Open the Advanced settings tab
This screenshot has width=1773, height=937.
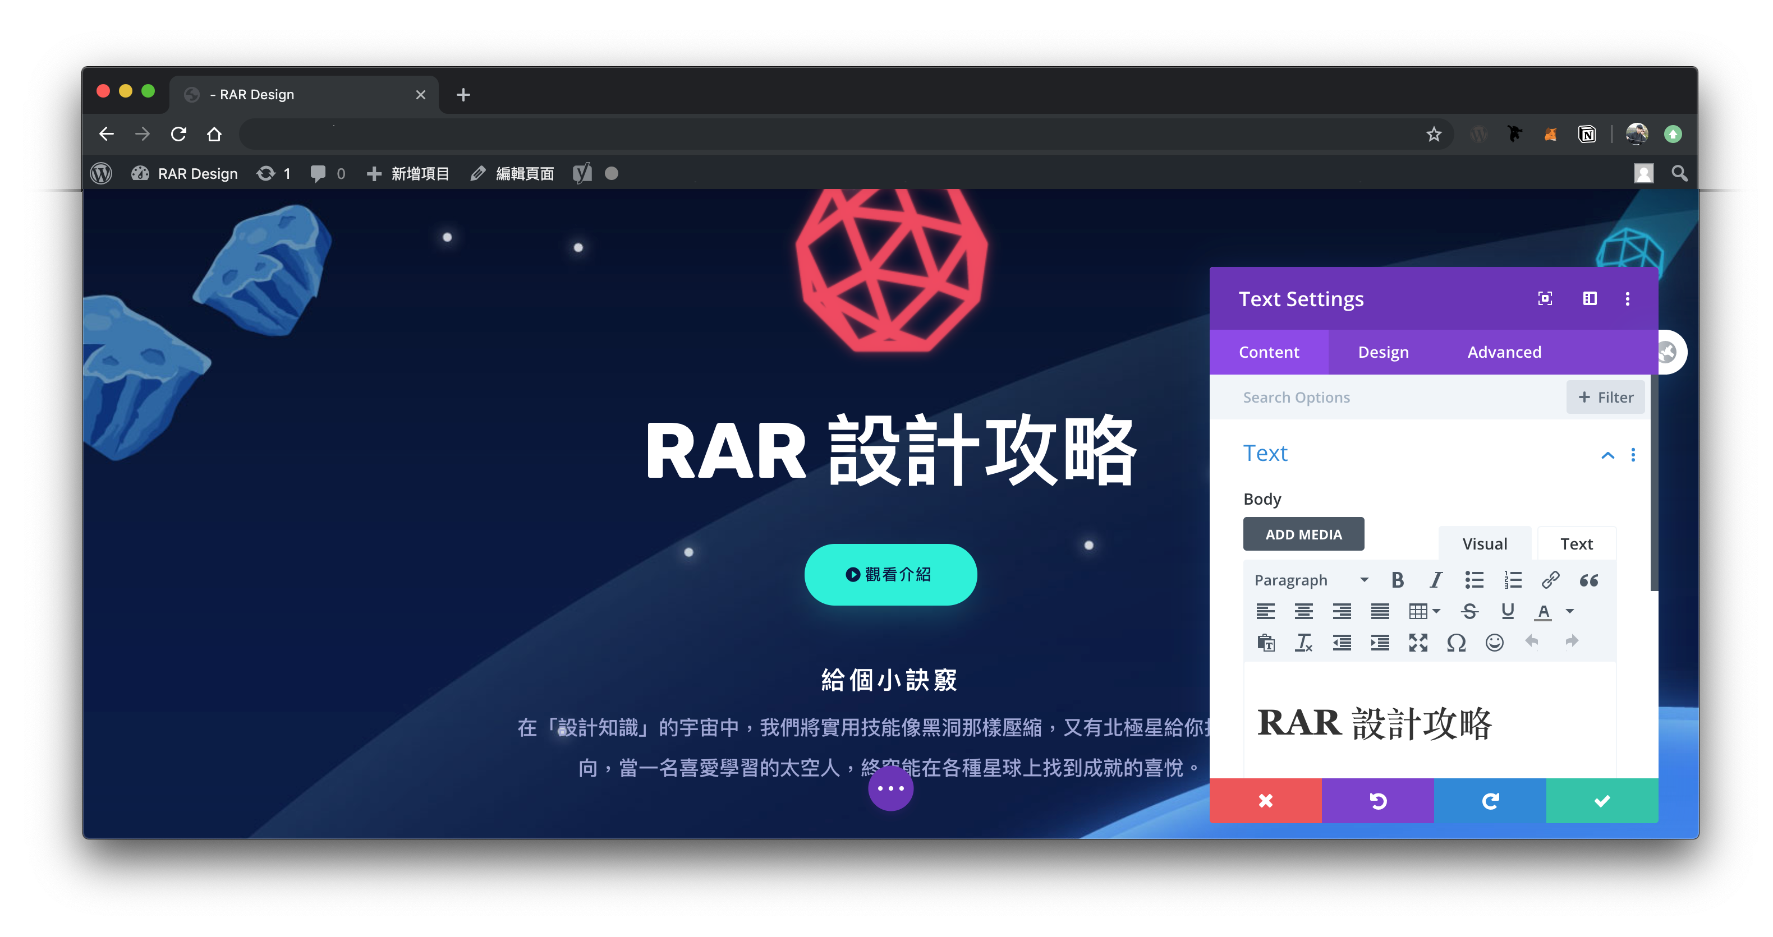click(1504, 352)
